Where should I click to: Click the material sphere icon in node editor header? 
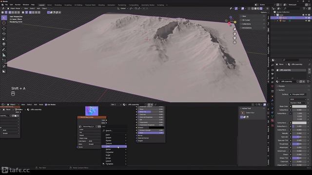click(124, 105)
